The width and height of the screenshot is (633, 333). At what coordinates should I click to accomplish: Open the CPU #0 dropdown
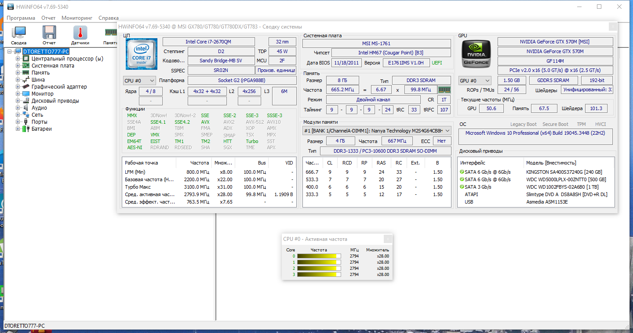[x=139, y=80]
